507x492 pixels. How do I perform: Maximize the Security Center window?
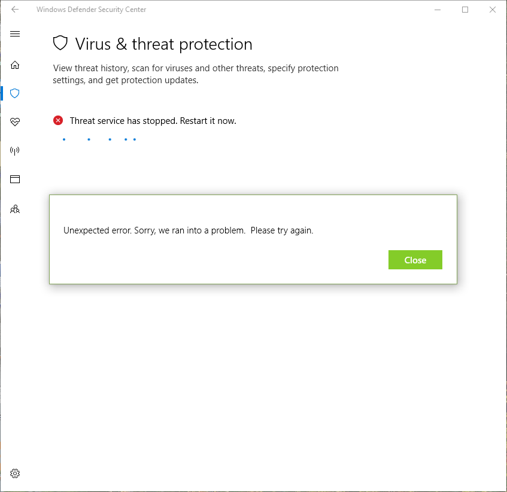[465, 10]
